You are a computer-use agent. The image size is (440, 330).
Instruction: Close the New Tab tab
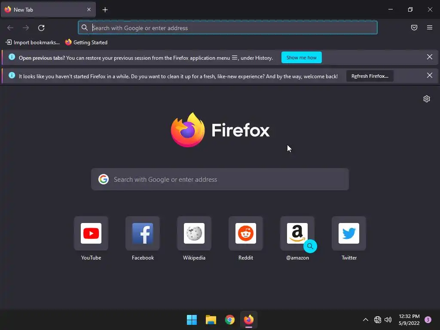[89, 9]
